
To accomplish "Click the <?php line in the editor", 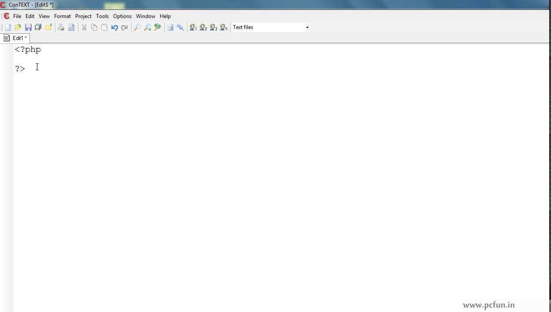I will tap(28, 50).
